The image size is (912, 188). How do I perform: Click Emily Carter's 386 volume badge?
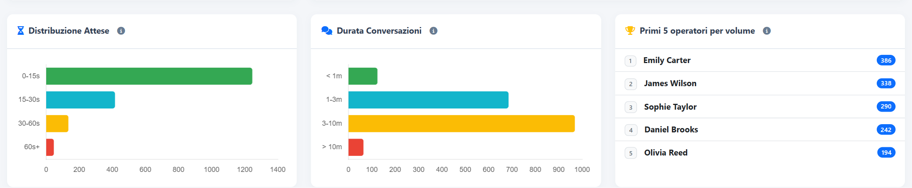point(886,60)
